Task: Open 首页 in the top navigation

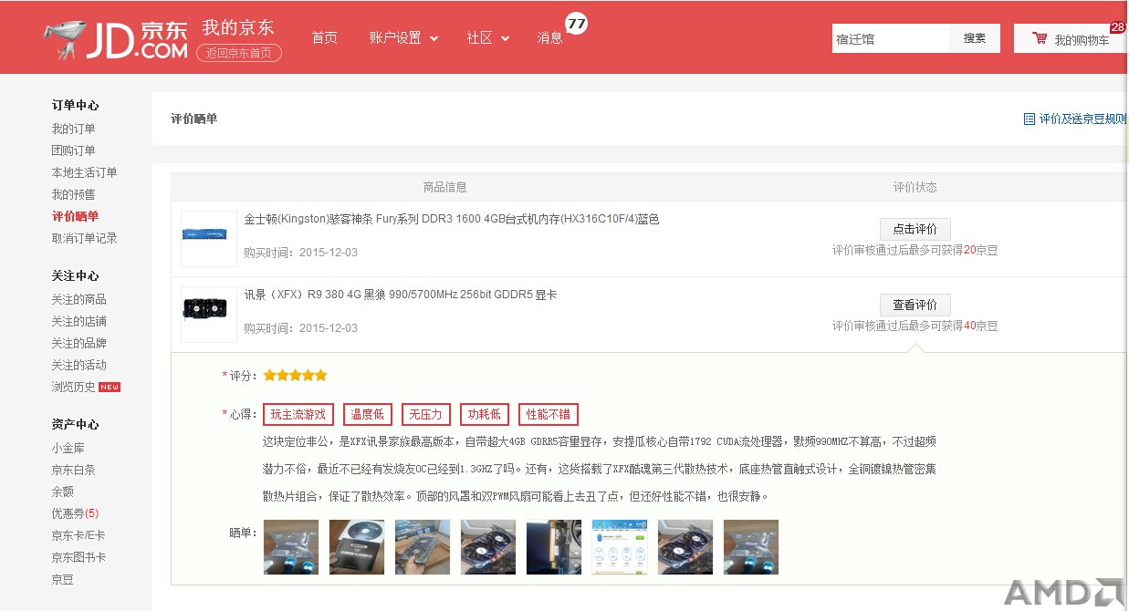Action: (324, 38)
